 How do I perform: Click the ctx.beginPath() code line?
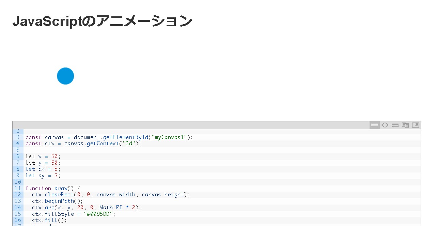(57, 201)
